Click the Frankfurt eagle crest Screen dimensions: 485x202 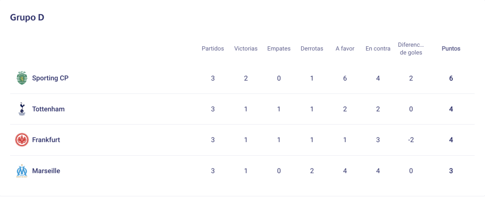22,140
